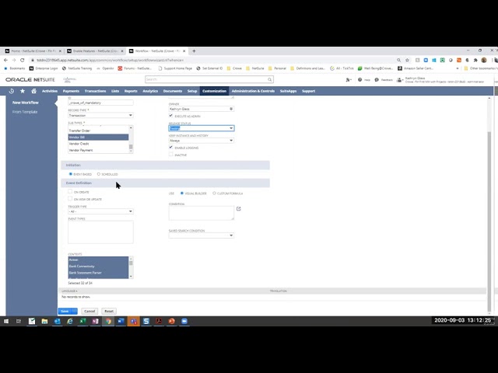
Task: Open the Create New icon in the header
Action: (349, 79)
